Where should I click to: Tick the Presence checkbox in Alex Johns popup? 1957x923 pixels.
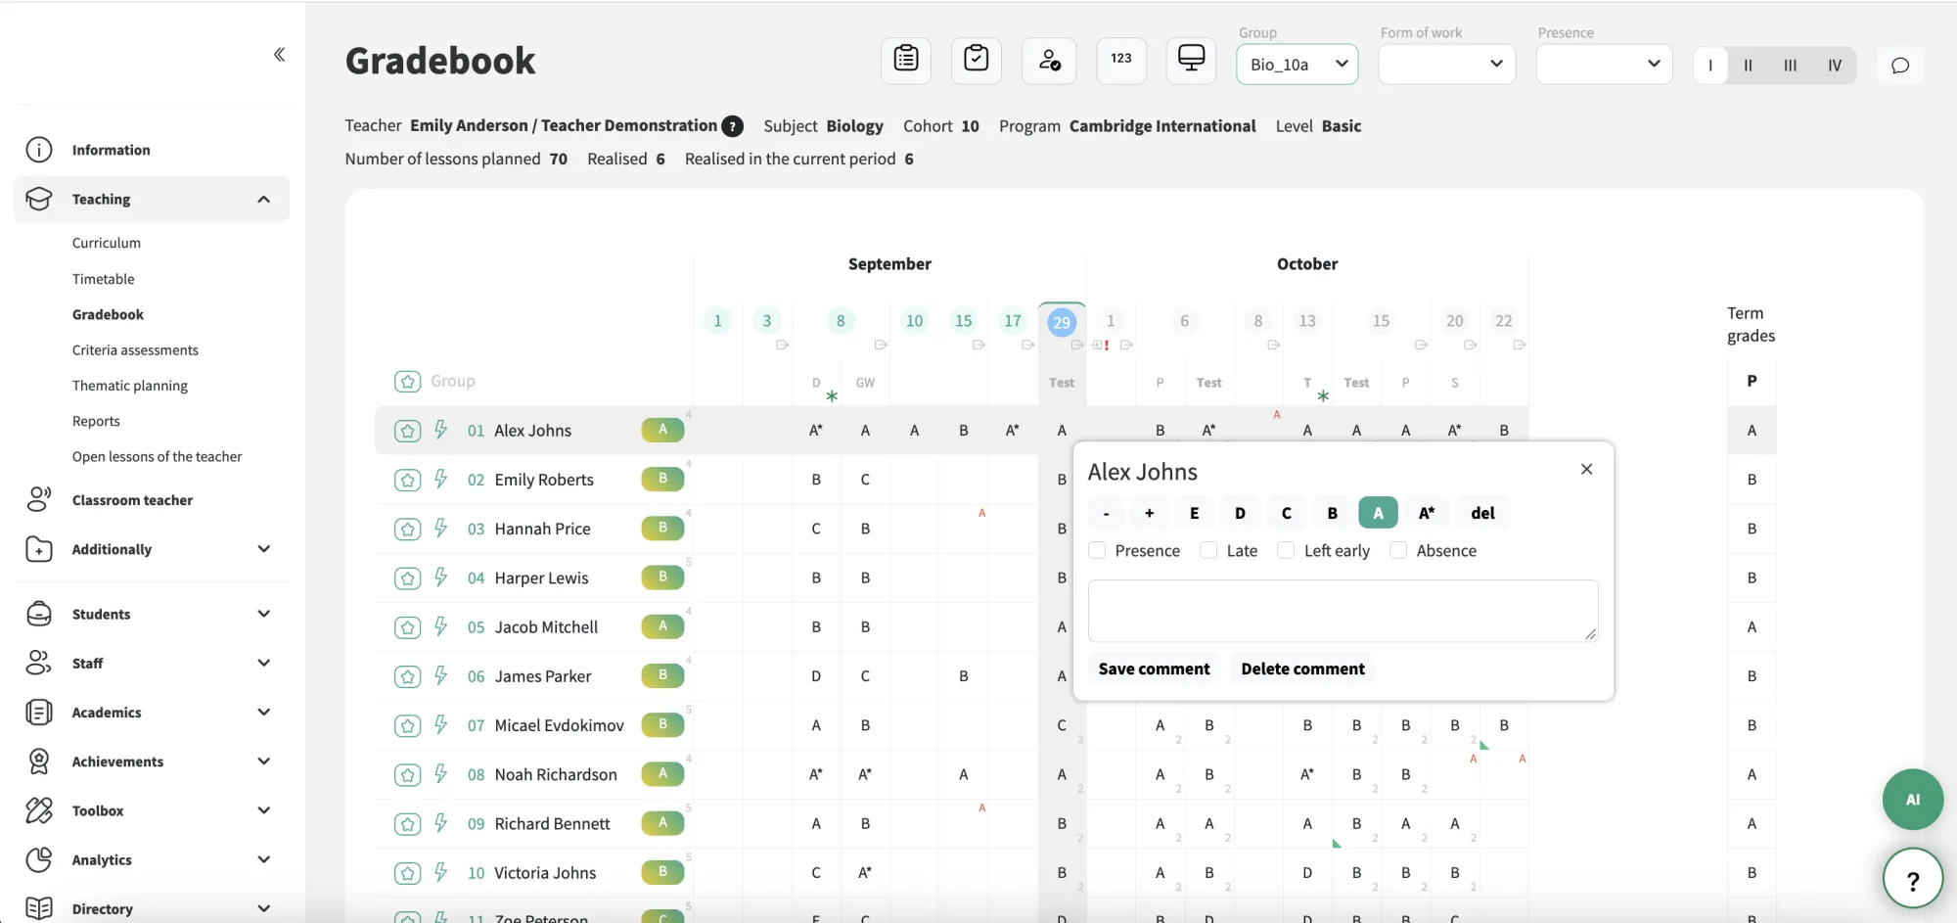[x=1097, y=551]
